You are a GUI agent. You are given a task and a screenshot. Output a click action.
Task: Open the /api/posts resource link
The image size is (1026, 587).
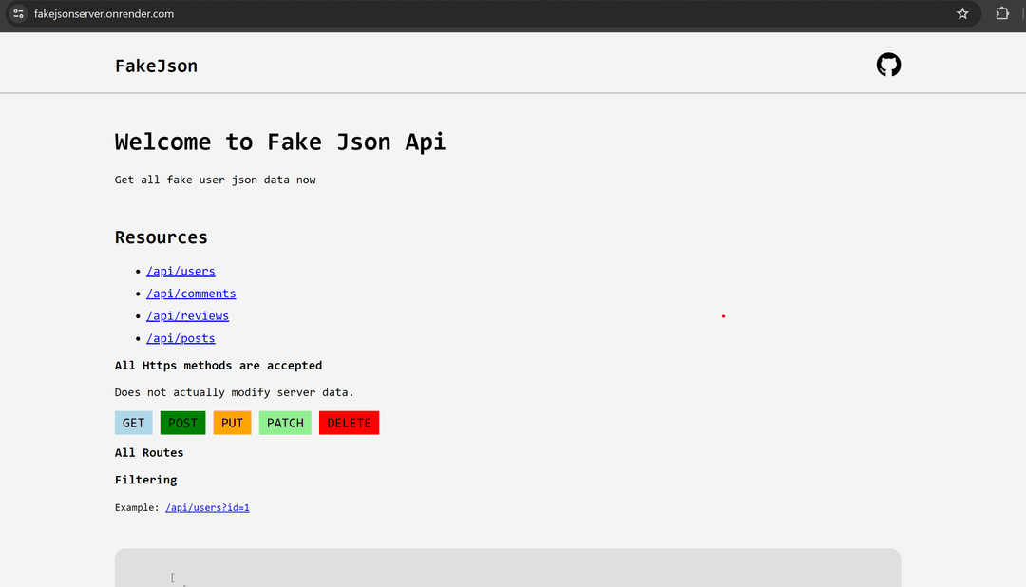point(180,338)
